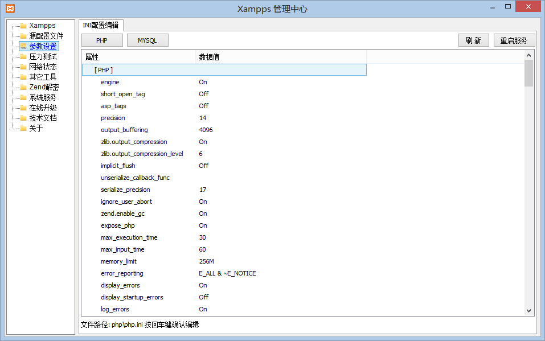Click folder icon beside 技术文档
This screenshot has width=545, height=341.
pos(23,118)
